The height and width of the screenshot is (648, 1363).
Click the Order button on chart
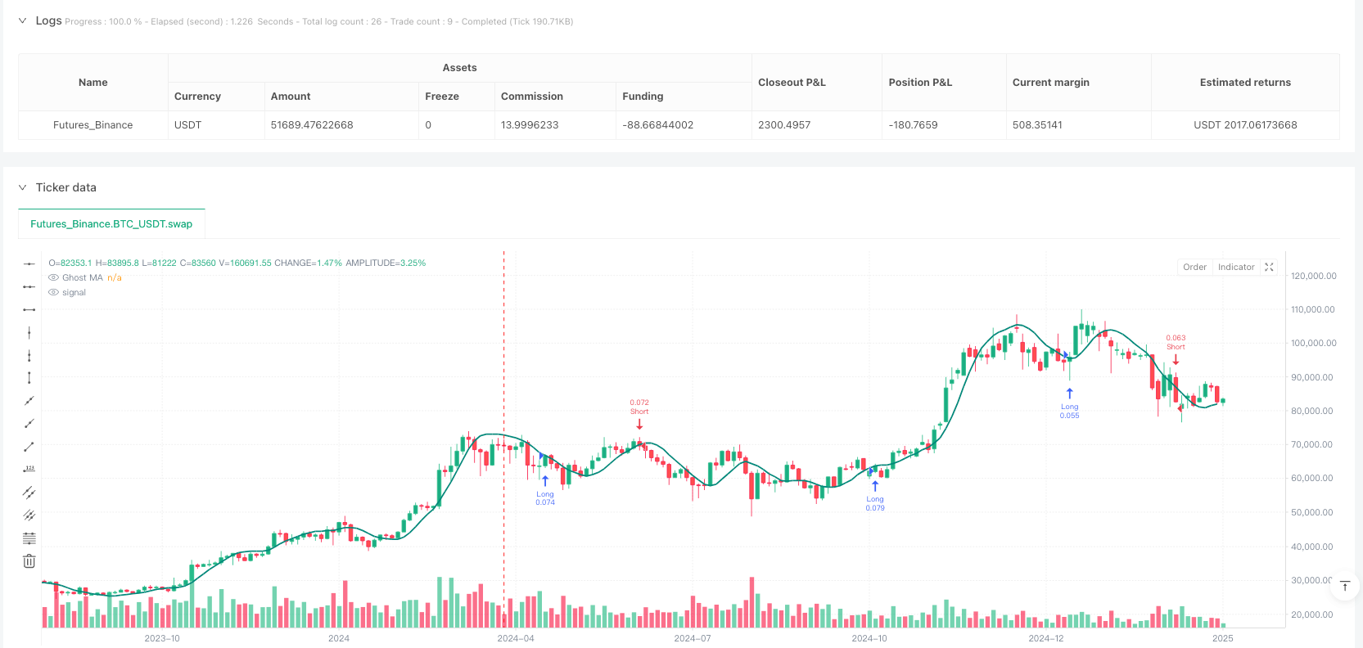click(x=1194, y=268)
